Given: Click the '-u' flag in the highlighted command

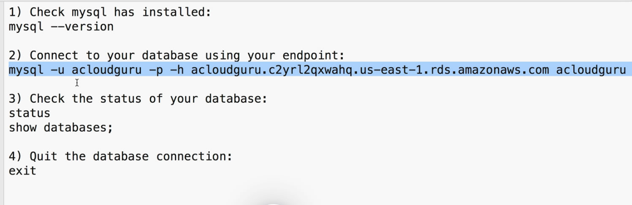Looking at the screenshot, I should [x=57, y=70].
